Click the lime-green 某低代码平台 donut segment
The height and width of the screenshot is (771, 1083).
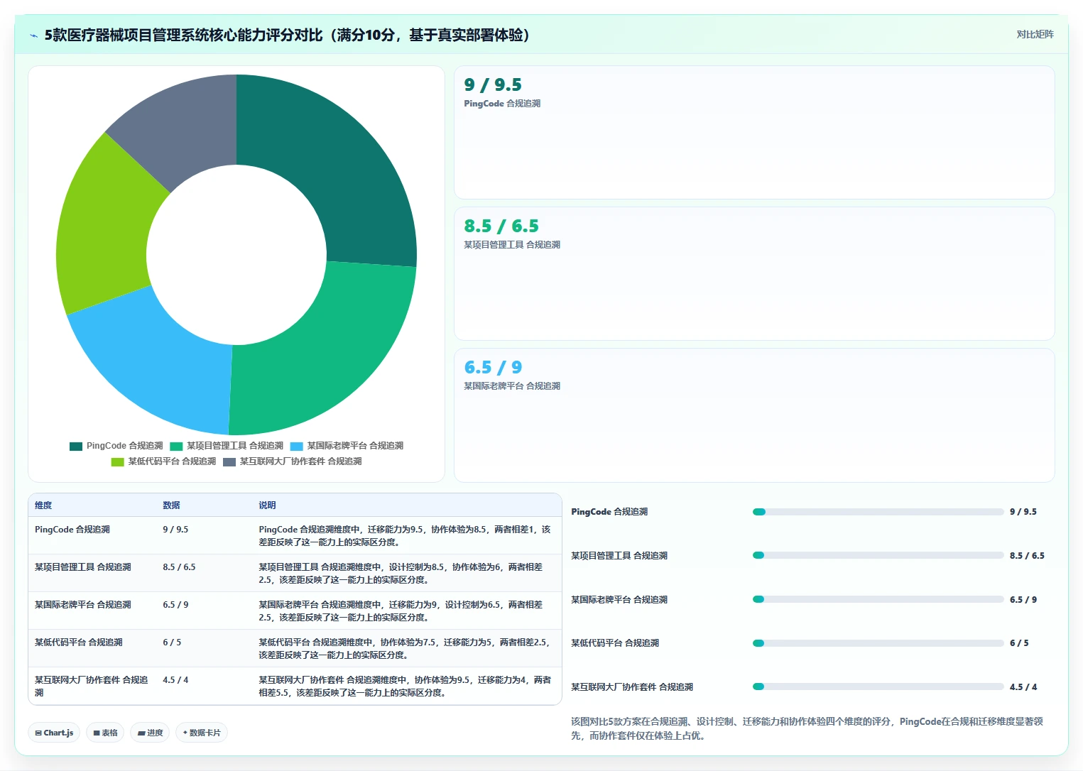[104, 227]
